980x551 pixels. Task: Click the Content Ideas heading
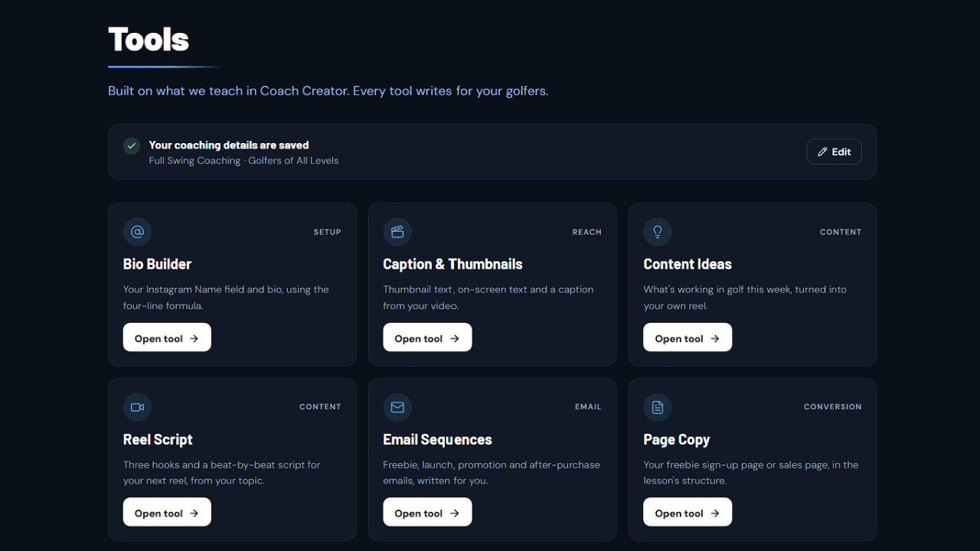click(x=688, y=264)
